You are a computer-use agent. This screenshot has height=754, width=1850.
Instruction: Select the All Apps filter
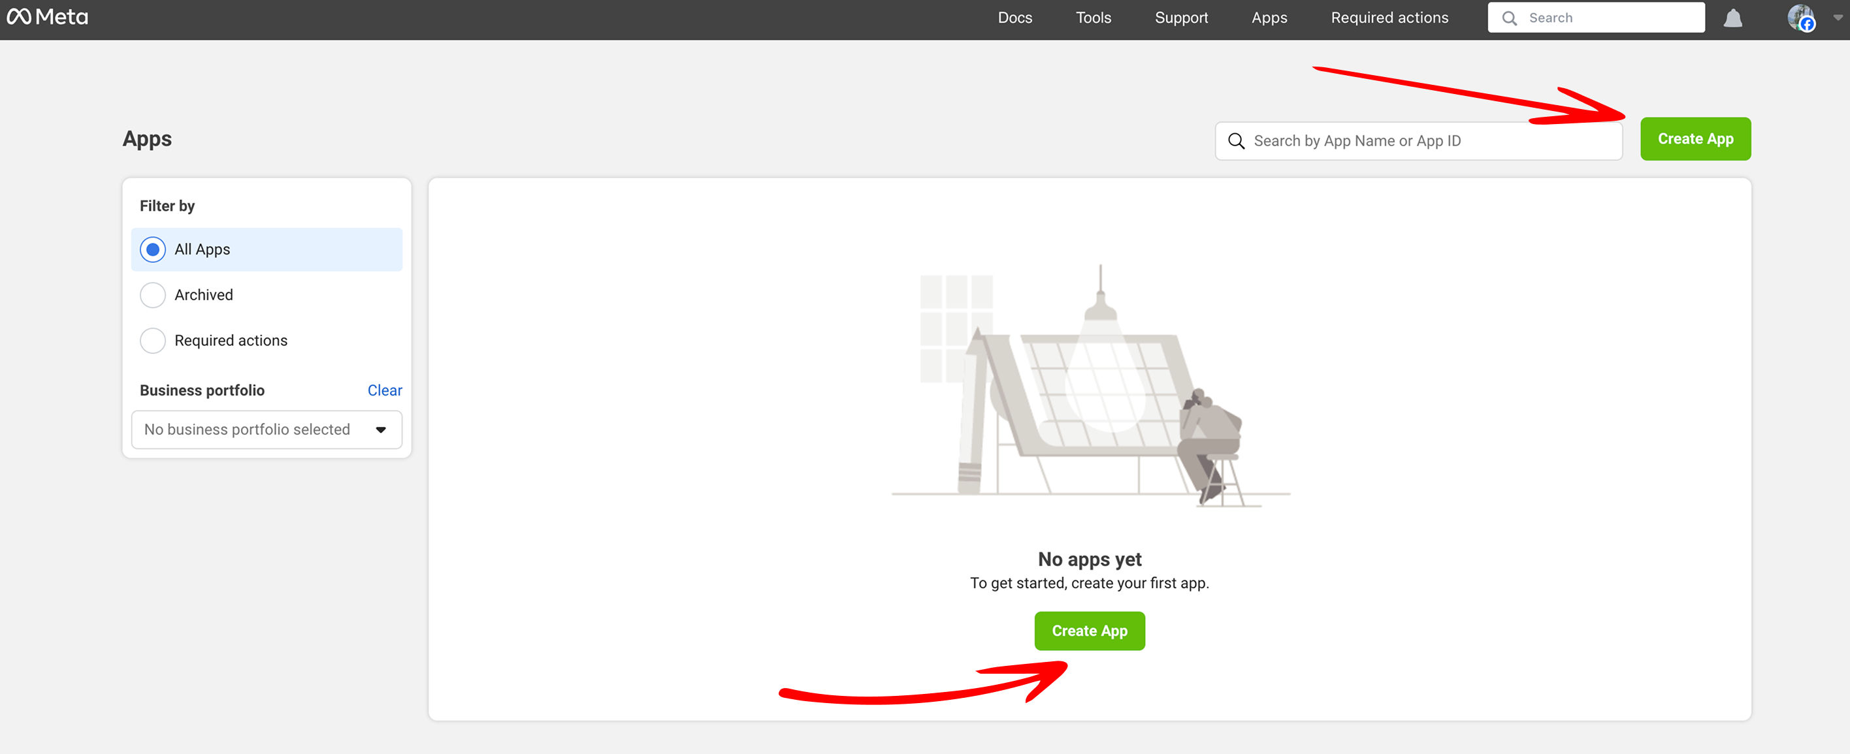[x=267, y=249]
